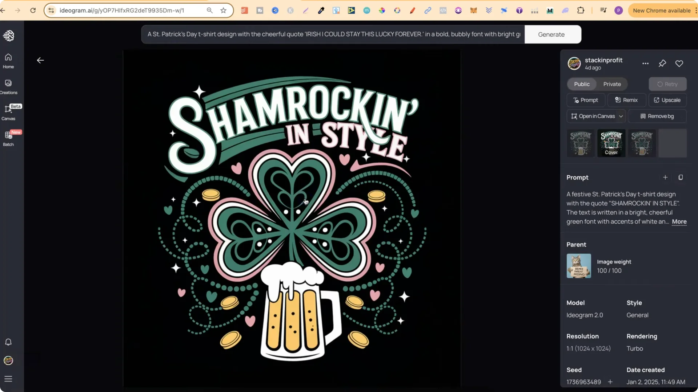Viewport: 698px width, 392px height.
Task: Pin this generation
Action: [662, 63]
